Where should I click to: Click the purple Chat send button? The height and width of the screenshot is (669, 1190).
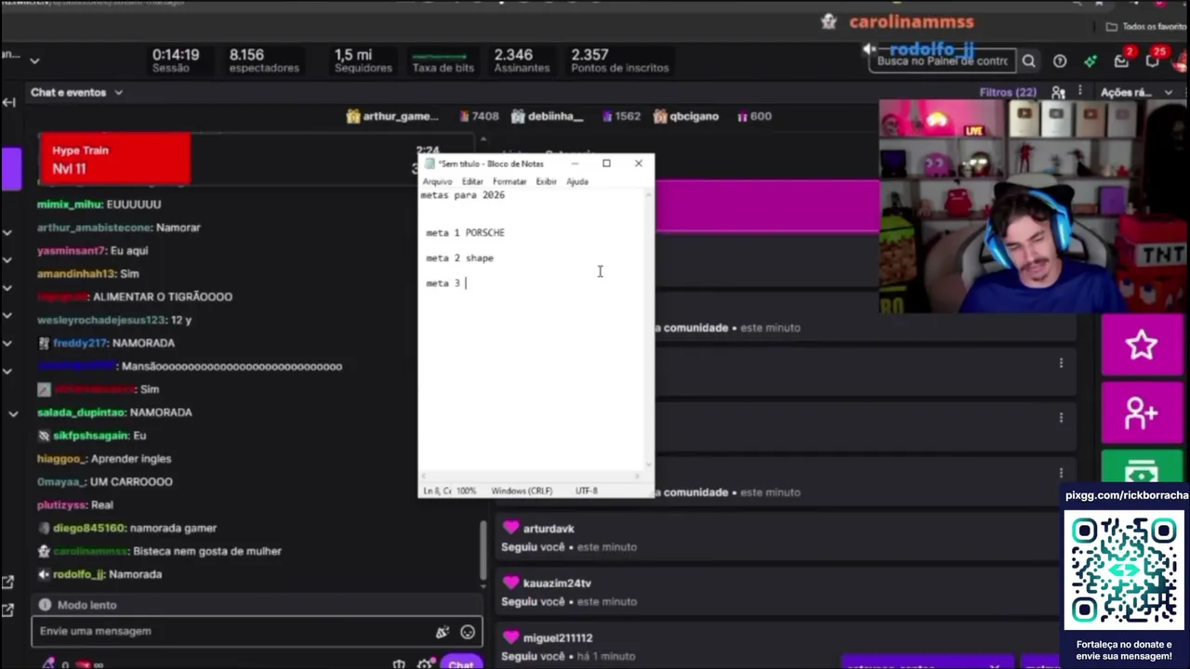(x=461, y=663)
